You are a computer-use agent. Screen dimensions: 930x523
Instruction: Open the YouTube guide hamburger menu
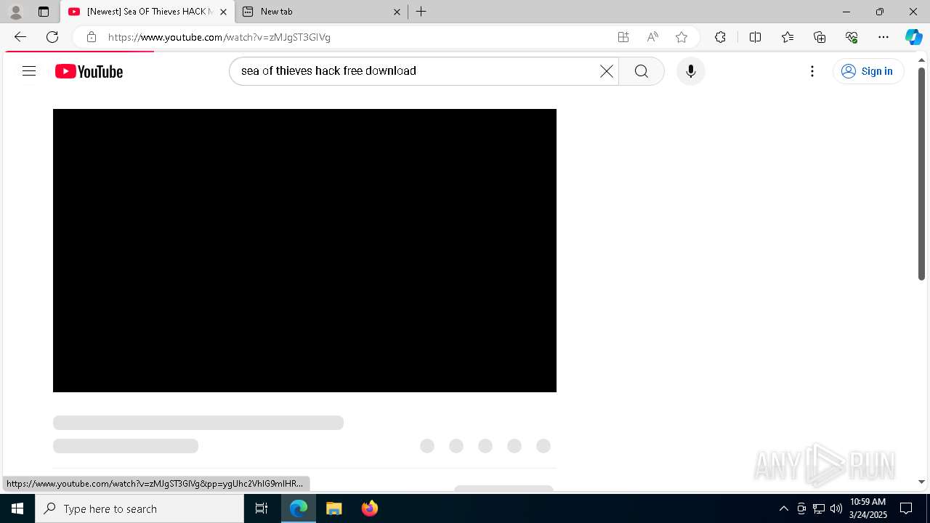pos(29,71)
